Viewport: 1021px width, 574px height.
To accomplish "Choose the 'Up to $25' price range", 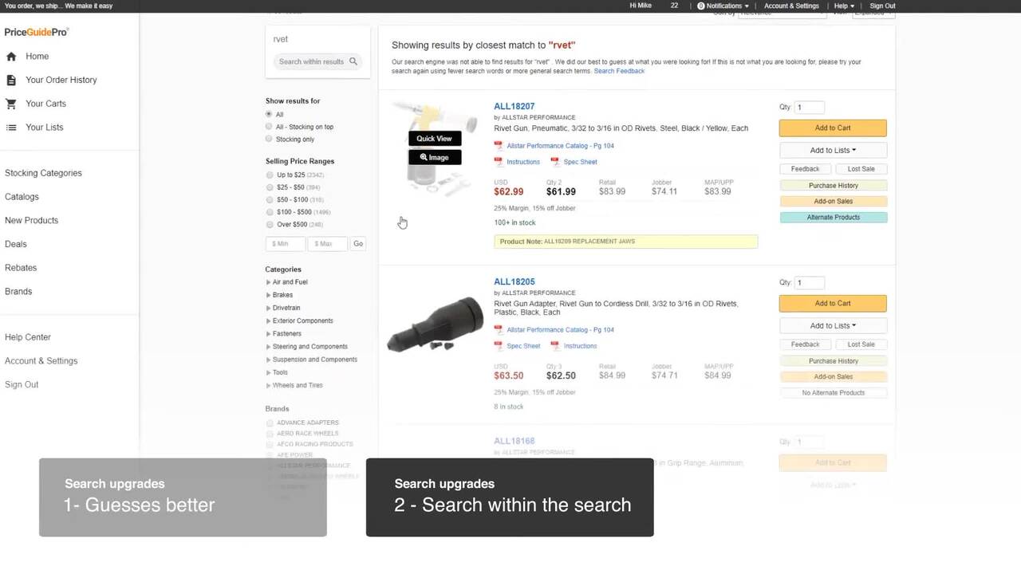I will pos(270,175).
